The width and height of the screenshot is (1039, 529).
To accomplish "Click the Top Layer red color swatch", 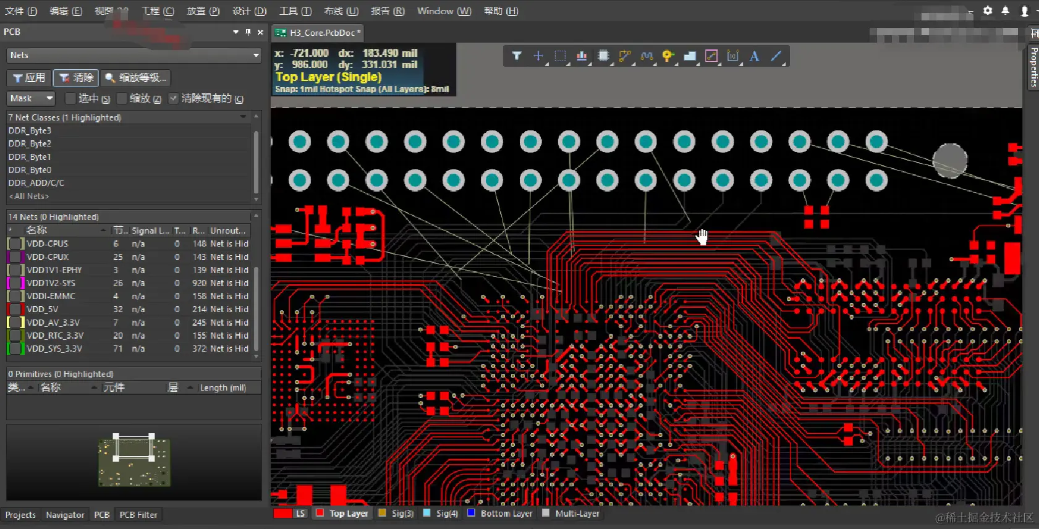I will pyautogui.click(x=320, y=513).
